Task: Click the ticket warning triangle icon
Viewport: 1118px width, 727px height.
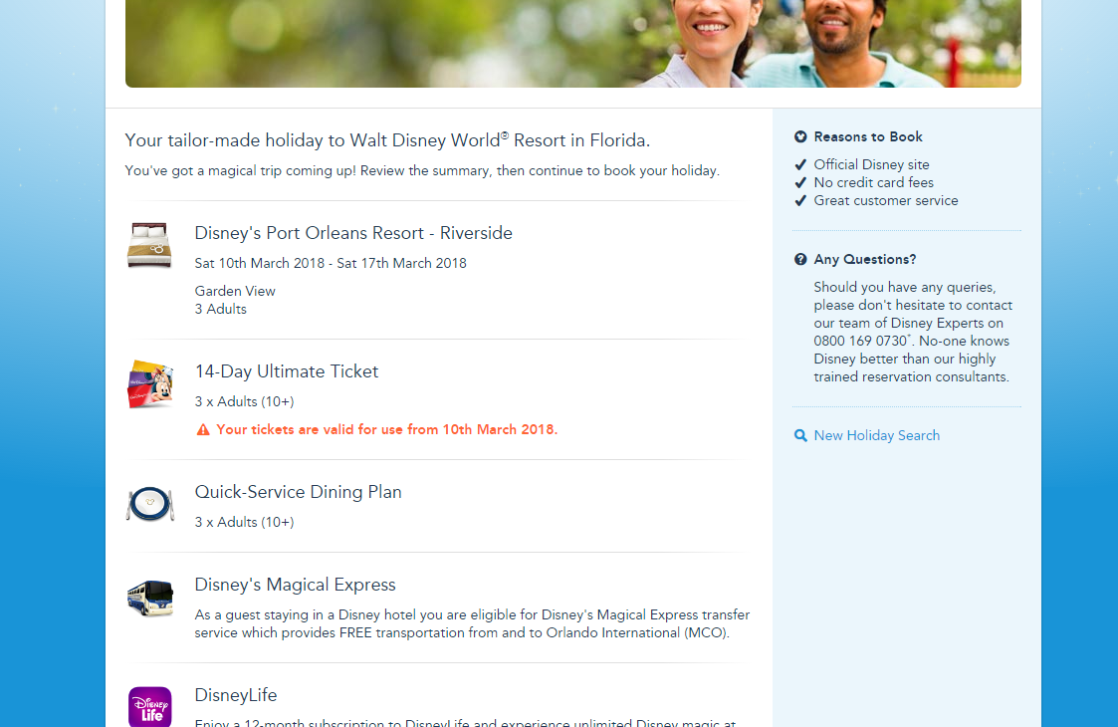Action: coord(203,429)
